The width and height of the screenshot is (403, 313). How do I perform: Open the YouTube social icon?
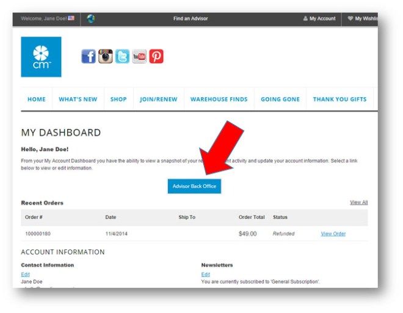tap(139, 56)
